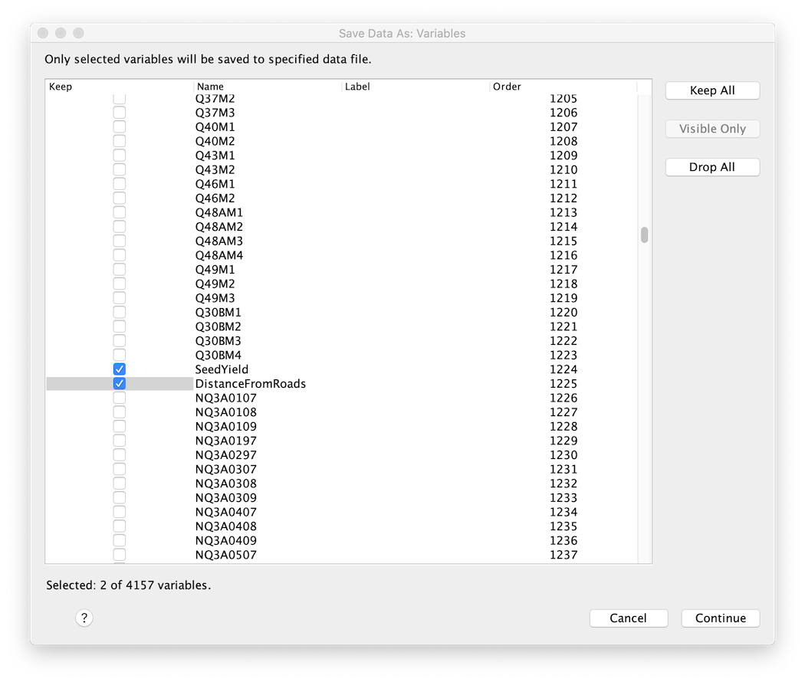Check the NQ3A0107 keep checkbox
Image resolution: width=805 pixels, height=682 pixels.
[x=119, y=398]
